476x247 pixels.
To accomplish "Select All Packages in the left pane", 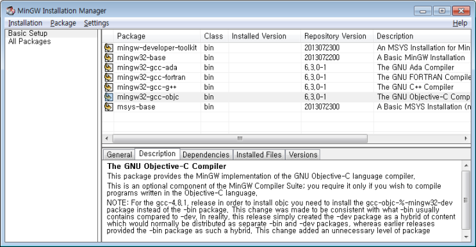I will pos(29,42).
